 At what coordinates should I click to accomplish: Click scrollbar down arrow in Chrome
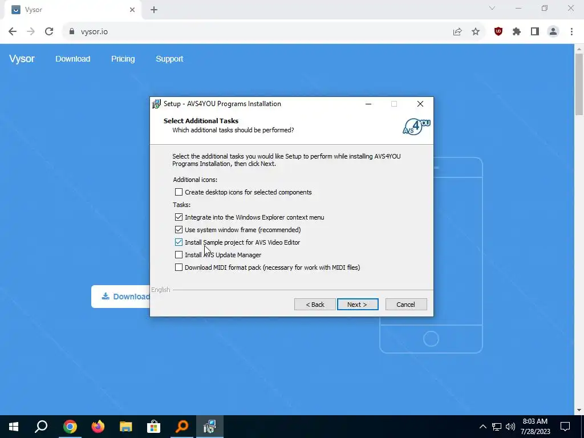click(x=579, y=411)
